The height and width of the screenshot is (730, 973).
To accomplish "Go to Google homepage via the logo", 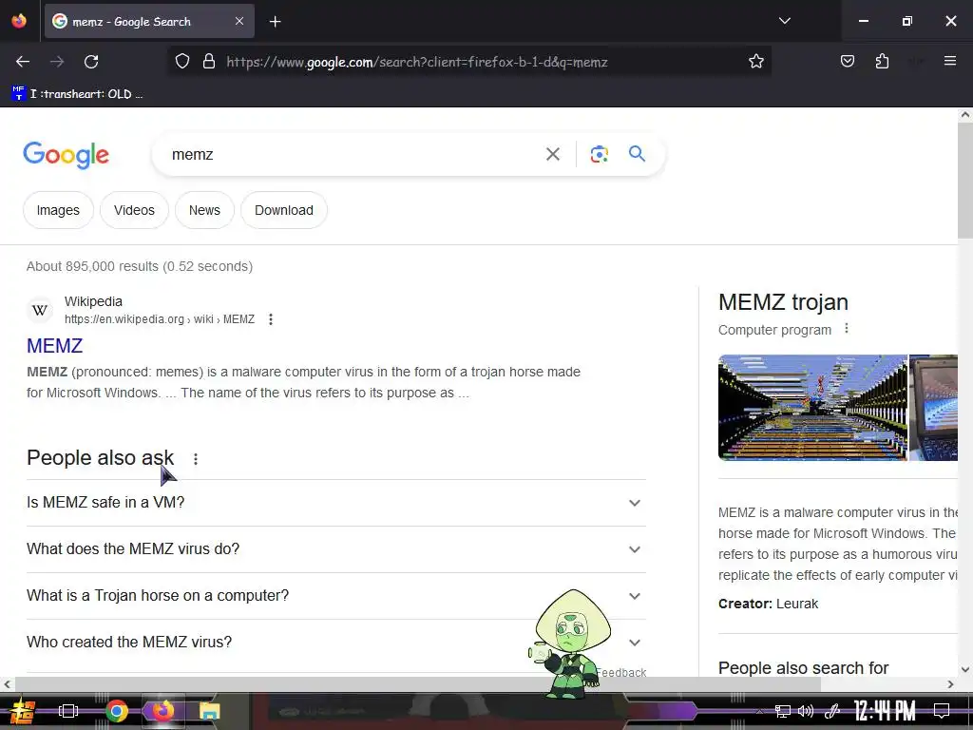I will click(x=66, y=155).
